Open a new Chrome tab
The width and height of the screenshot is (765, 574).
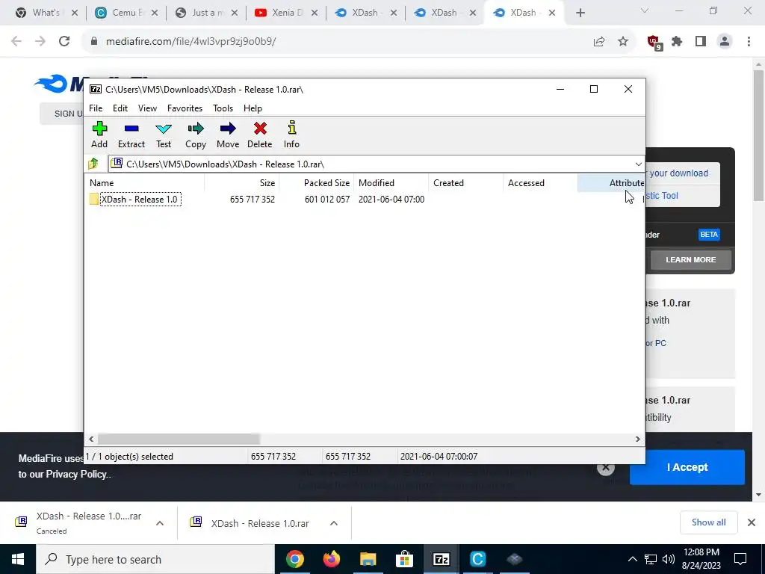pyautogui.click(x=580, y=13)
